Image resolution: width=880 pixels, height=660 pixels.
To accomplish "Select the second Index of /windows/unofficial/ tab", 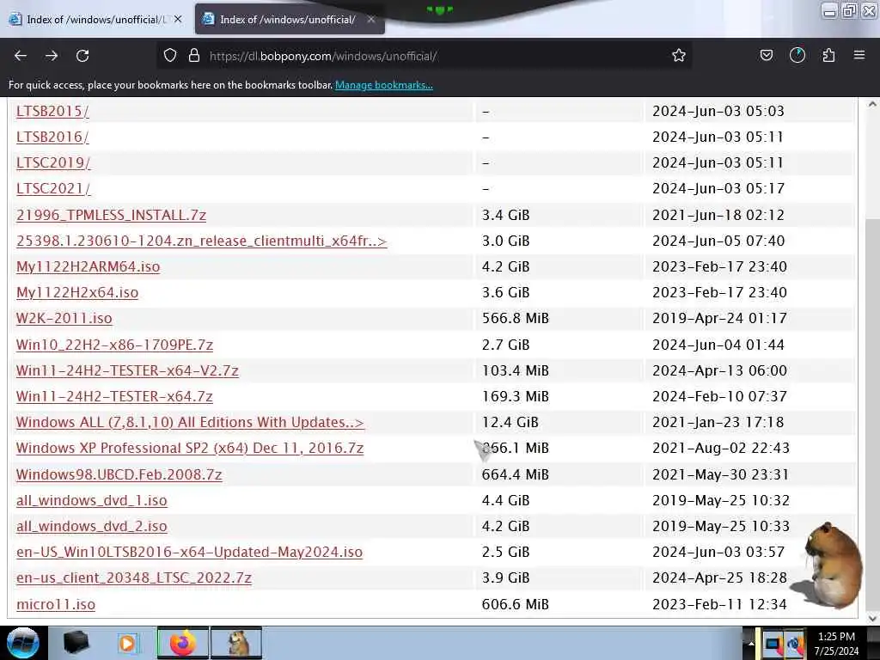I will tap(290, 19).
